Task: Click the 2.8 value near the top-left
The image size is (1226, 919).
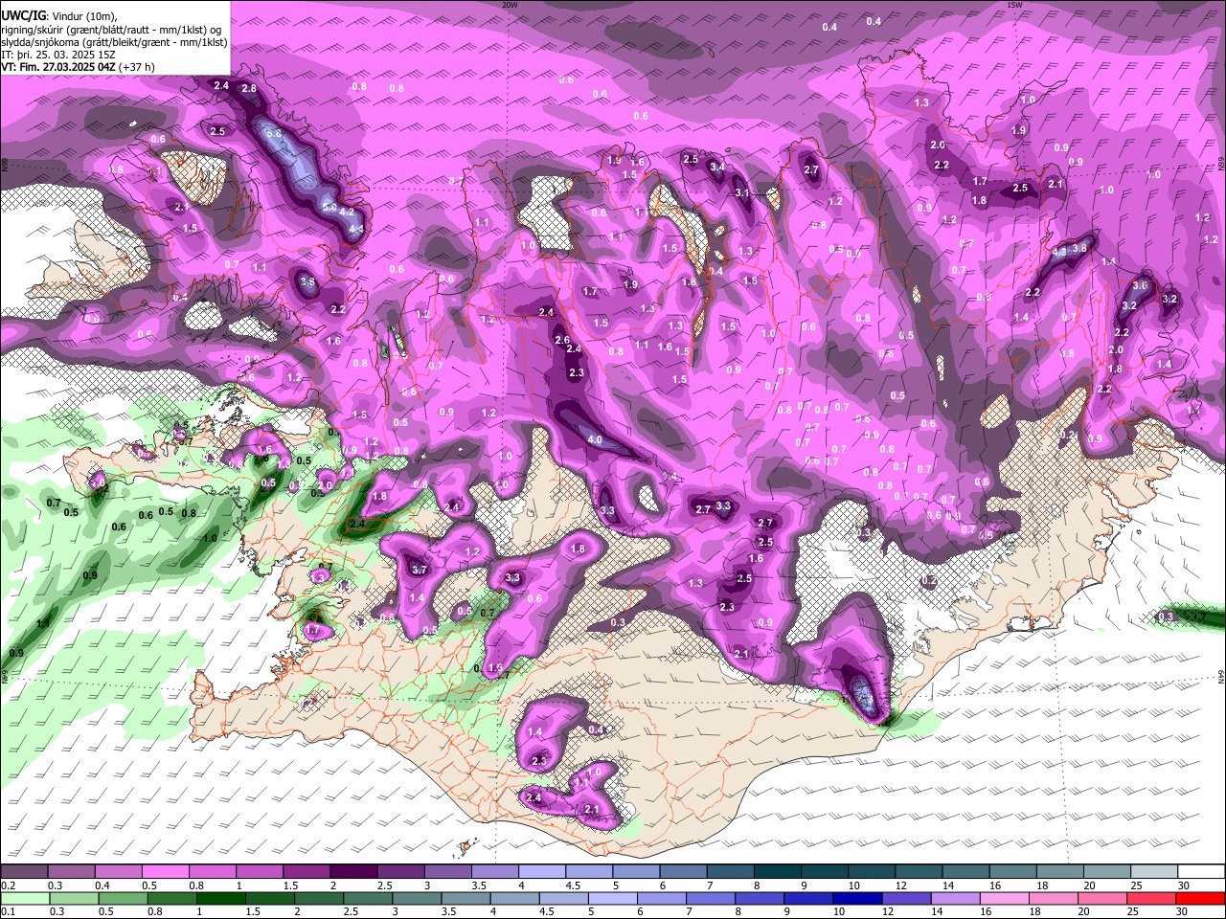Action: click(249, 88)
